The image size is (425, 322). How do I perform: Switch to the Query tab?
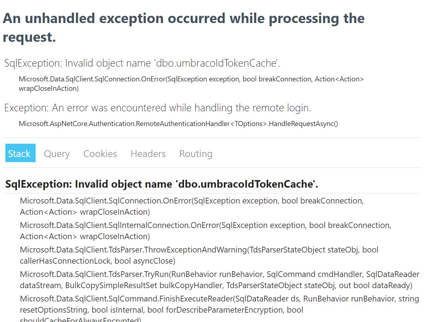coord(56,153)
